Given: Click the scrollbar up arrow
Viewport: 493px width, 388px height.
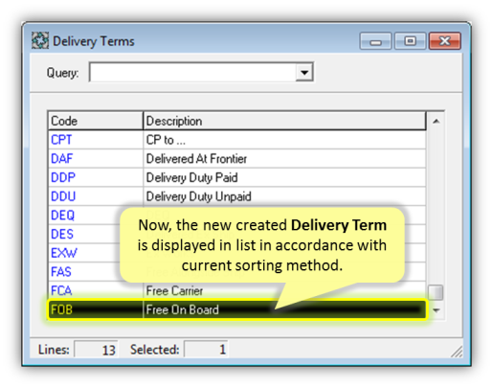Looking at the screenshot, I should (436, 121).
